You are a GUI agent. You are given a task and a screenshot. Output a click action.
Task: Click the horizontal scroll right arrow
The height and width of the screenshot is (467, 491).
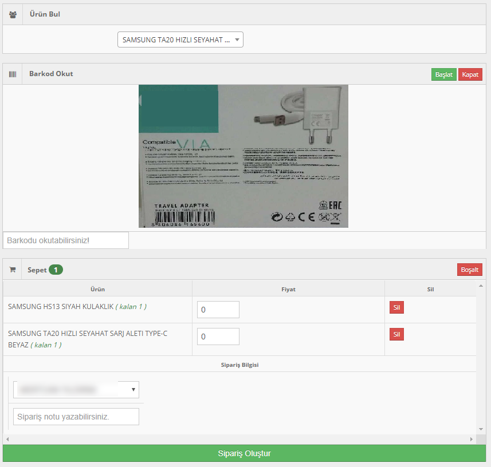click(x=472, y=439)
